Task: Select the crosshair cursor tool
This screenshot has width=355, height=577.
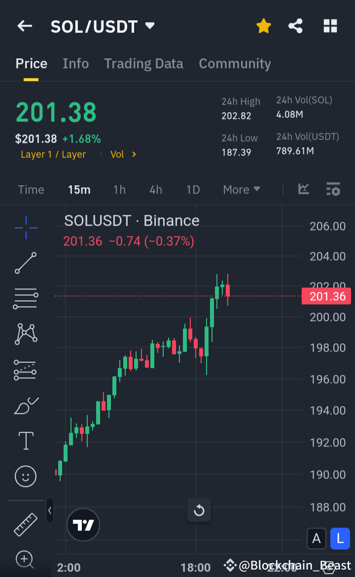Action: (25, 227)
